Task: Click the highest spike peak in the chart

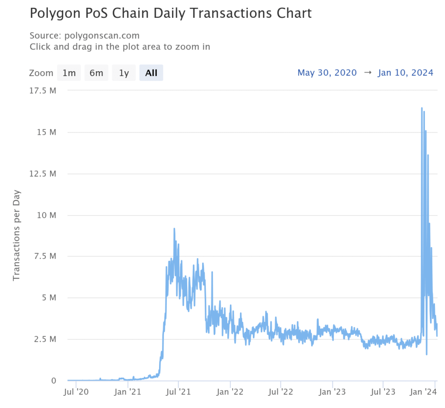Action: 422,108
